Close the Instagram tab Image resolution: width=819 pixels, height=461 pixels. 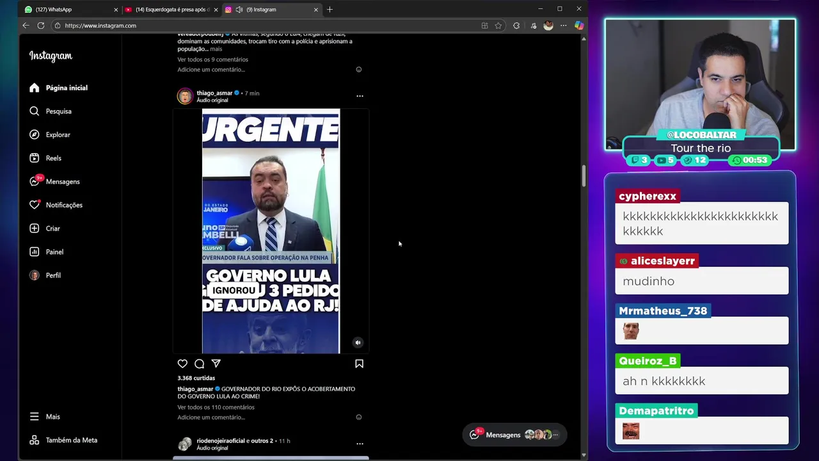point(315,10)
